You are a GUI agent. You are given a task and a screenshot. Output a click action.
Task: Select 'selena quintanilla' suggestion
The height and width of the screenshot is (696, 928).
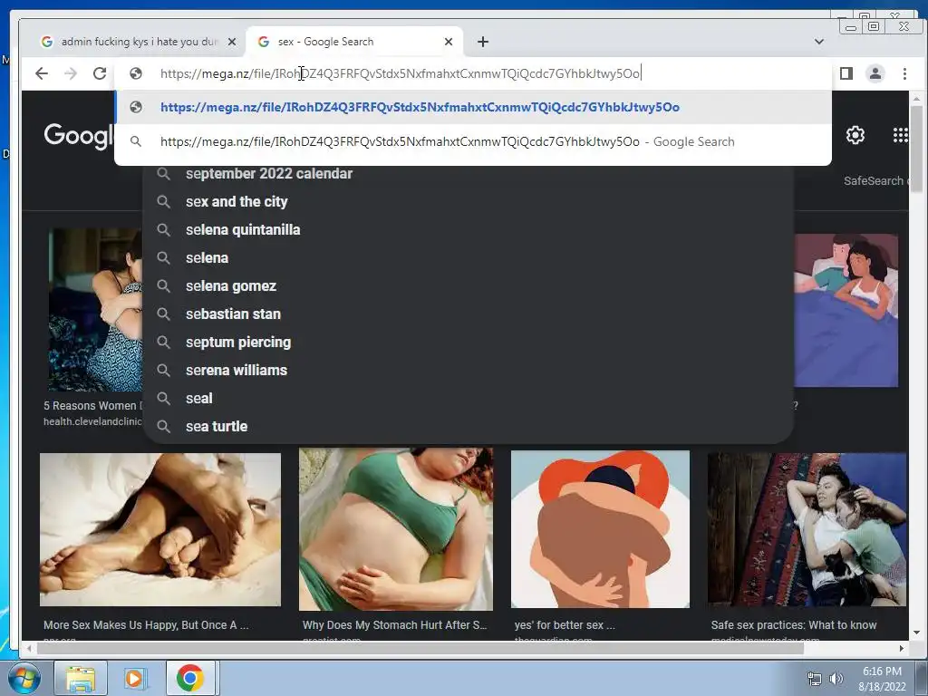(243, 229)
